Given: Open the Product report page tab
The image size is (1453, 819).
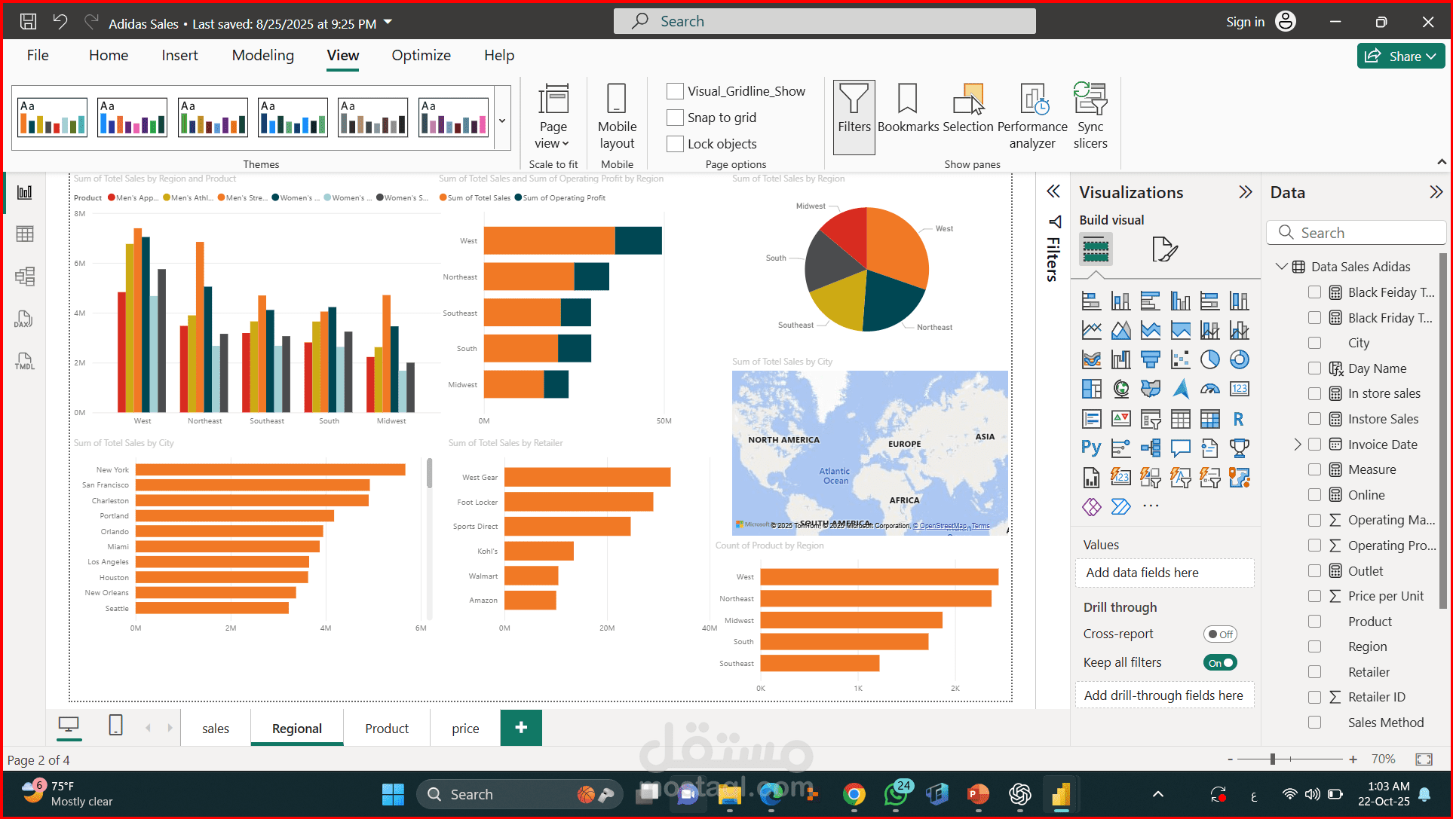Looking at the screenshot, I should click(386, 728).
